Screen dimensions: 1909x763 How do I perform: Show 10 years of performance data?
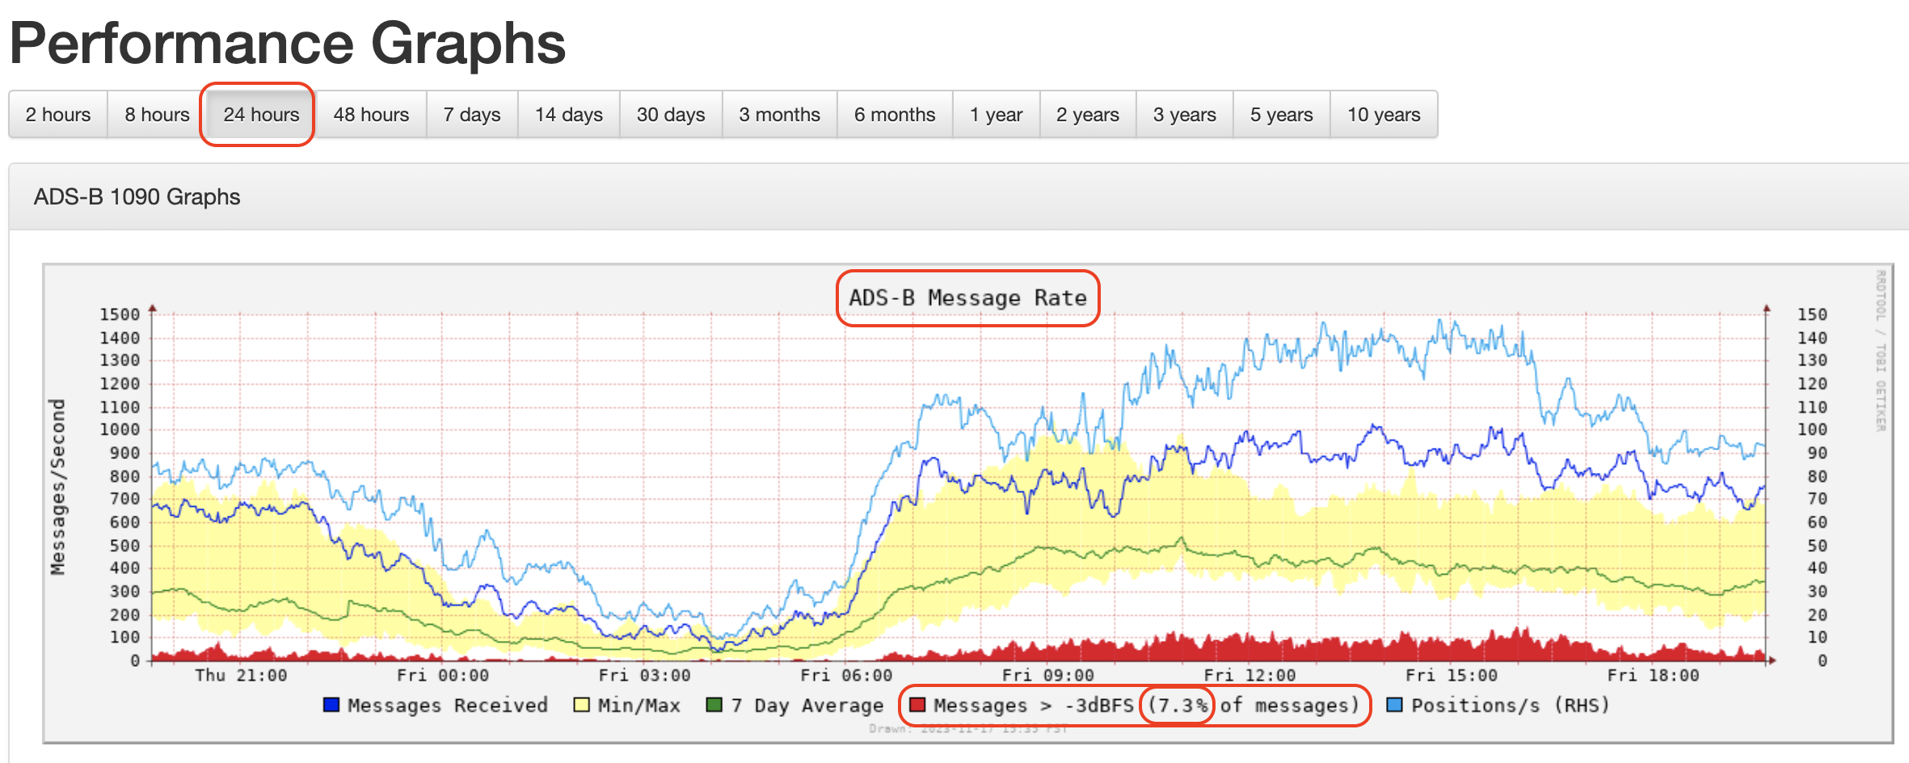tap(1384, 115)
